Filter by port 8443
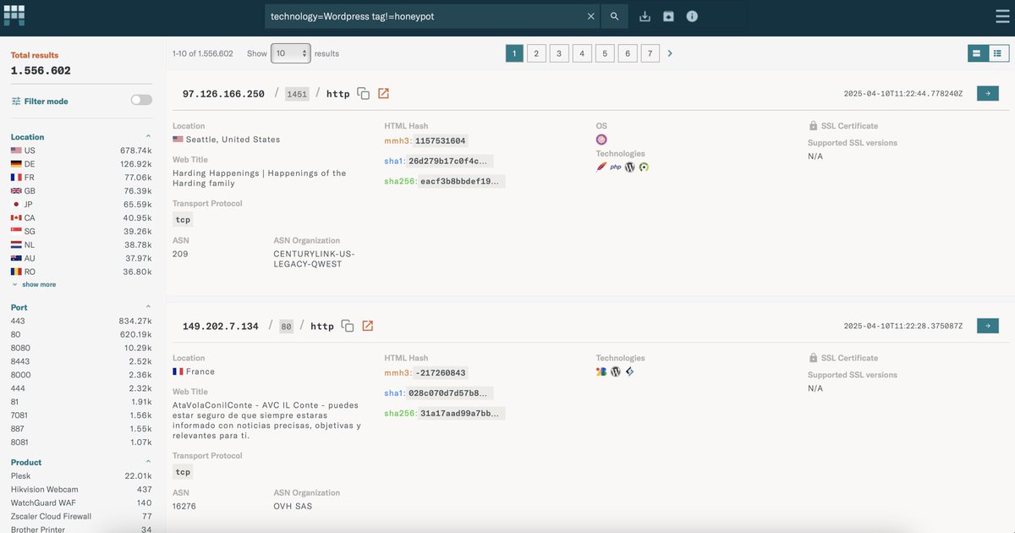 pos(81,362)
